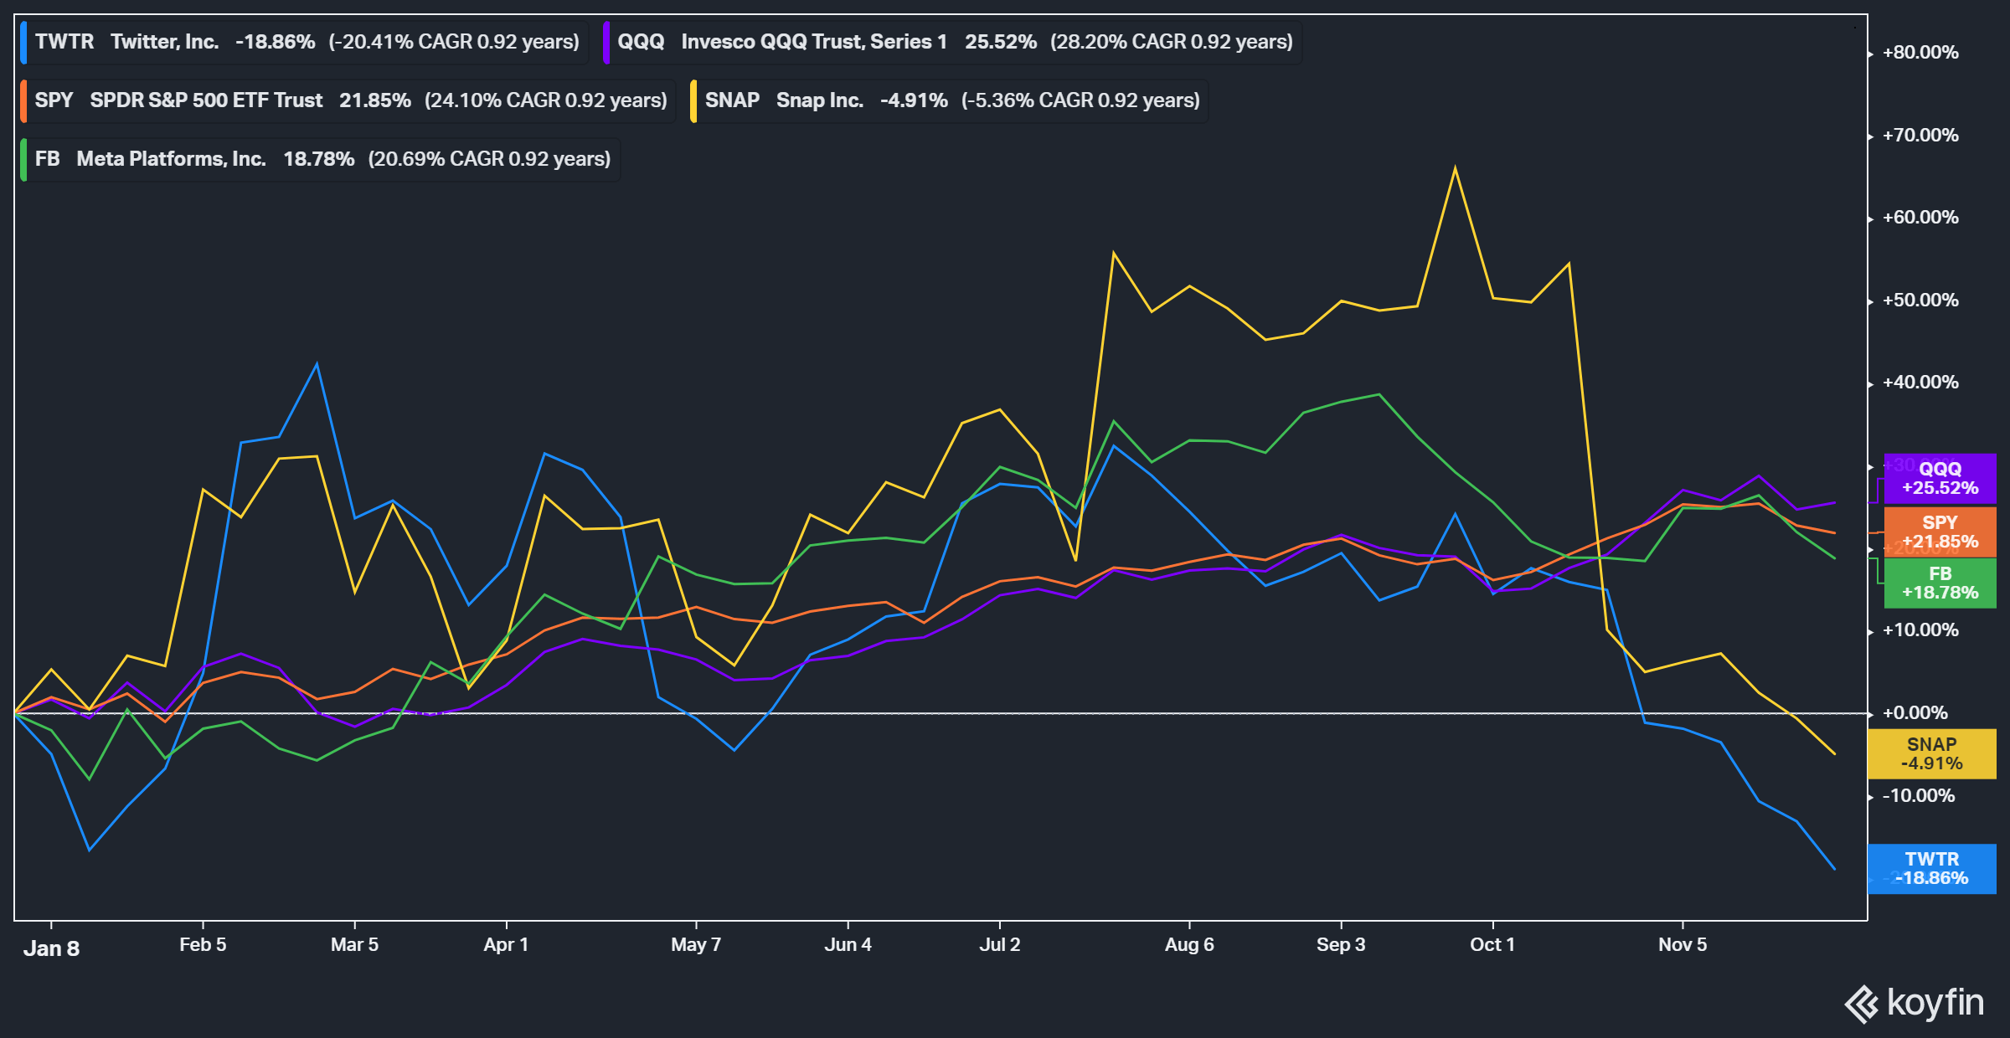
Task: Click the TWTR -20.41% CAGR text
Action: point(454,42)
